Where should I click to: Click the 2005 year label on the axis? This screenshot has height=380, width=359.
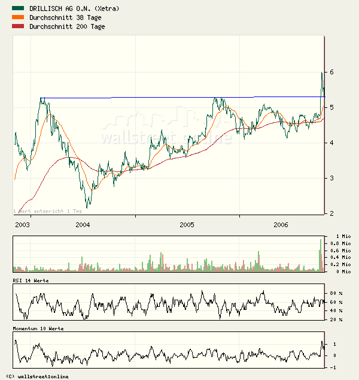[187, 225]
